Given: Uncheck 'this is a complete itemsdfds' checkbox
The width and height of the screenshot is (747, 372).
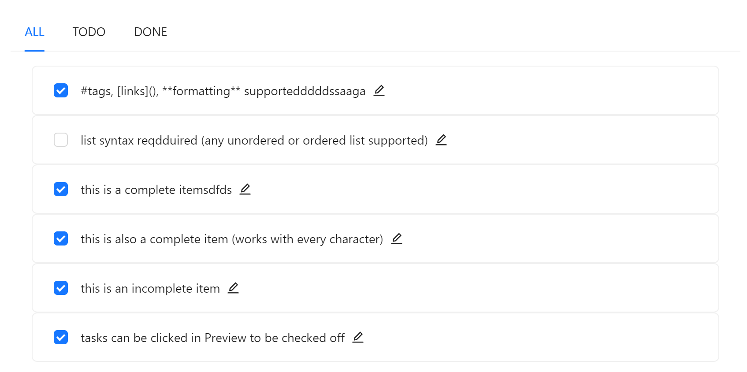Looking at the screenshot, I should (x=61, y=189).
